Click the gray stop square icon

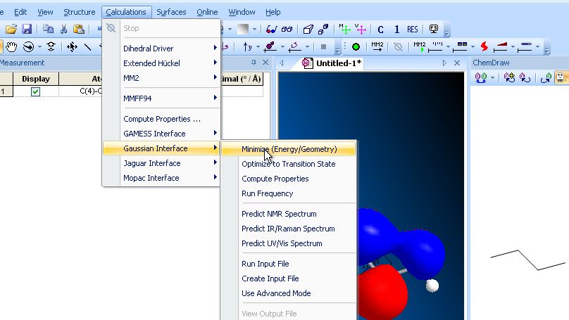[x=324, y=46]
